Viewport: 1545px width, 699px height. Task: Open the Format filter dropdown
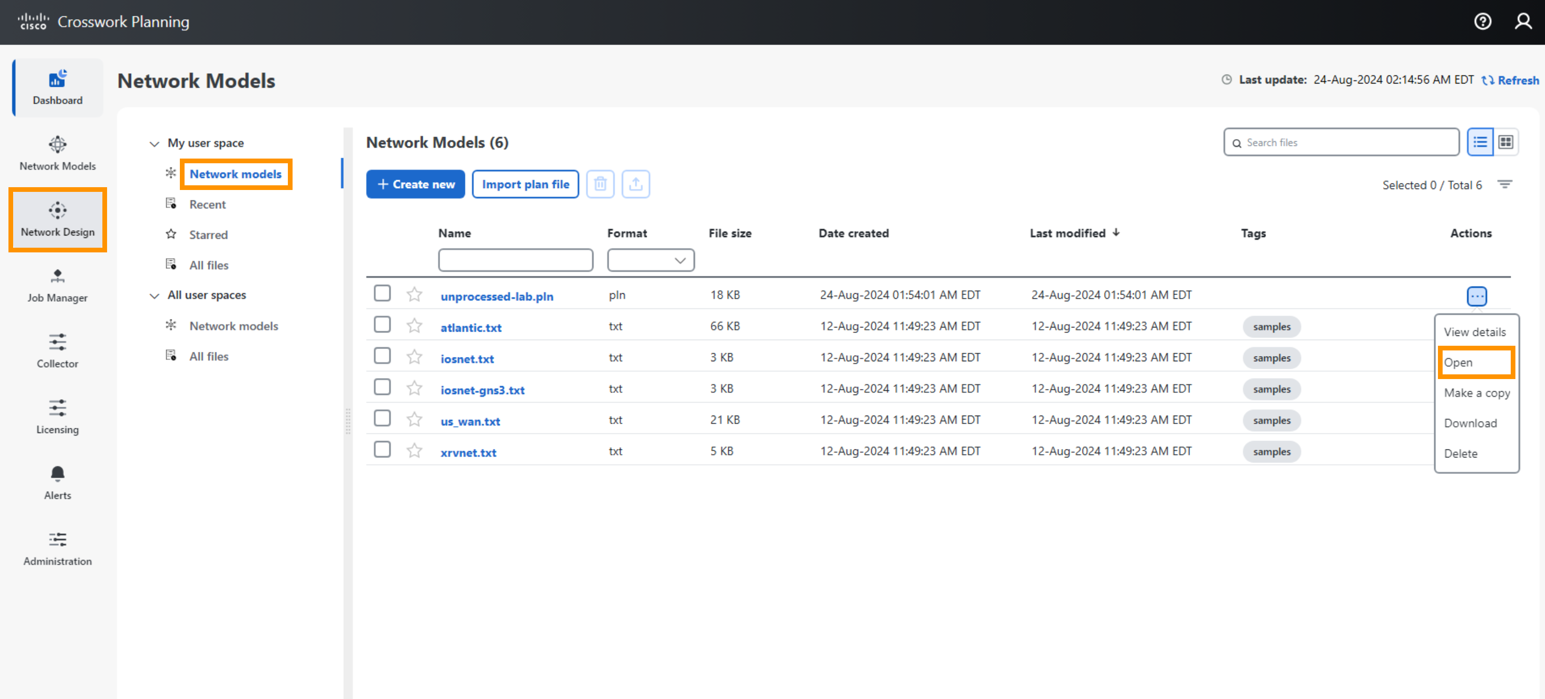tap(651, 260)
